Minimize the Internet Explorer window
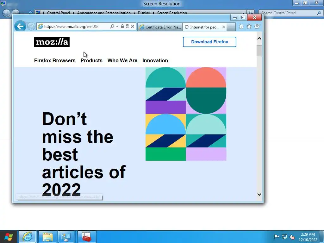 tap(235, 18)
